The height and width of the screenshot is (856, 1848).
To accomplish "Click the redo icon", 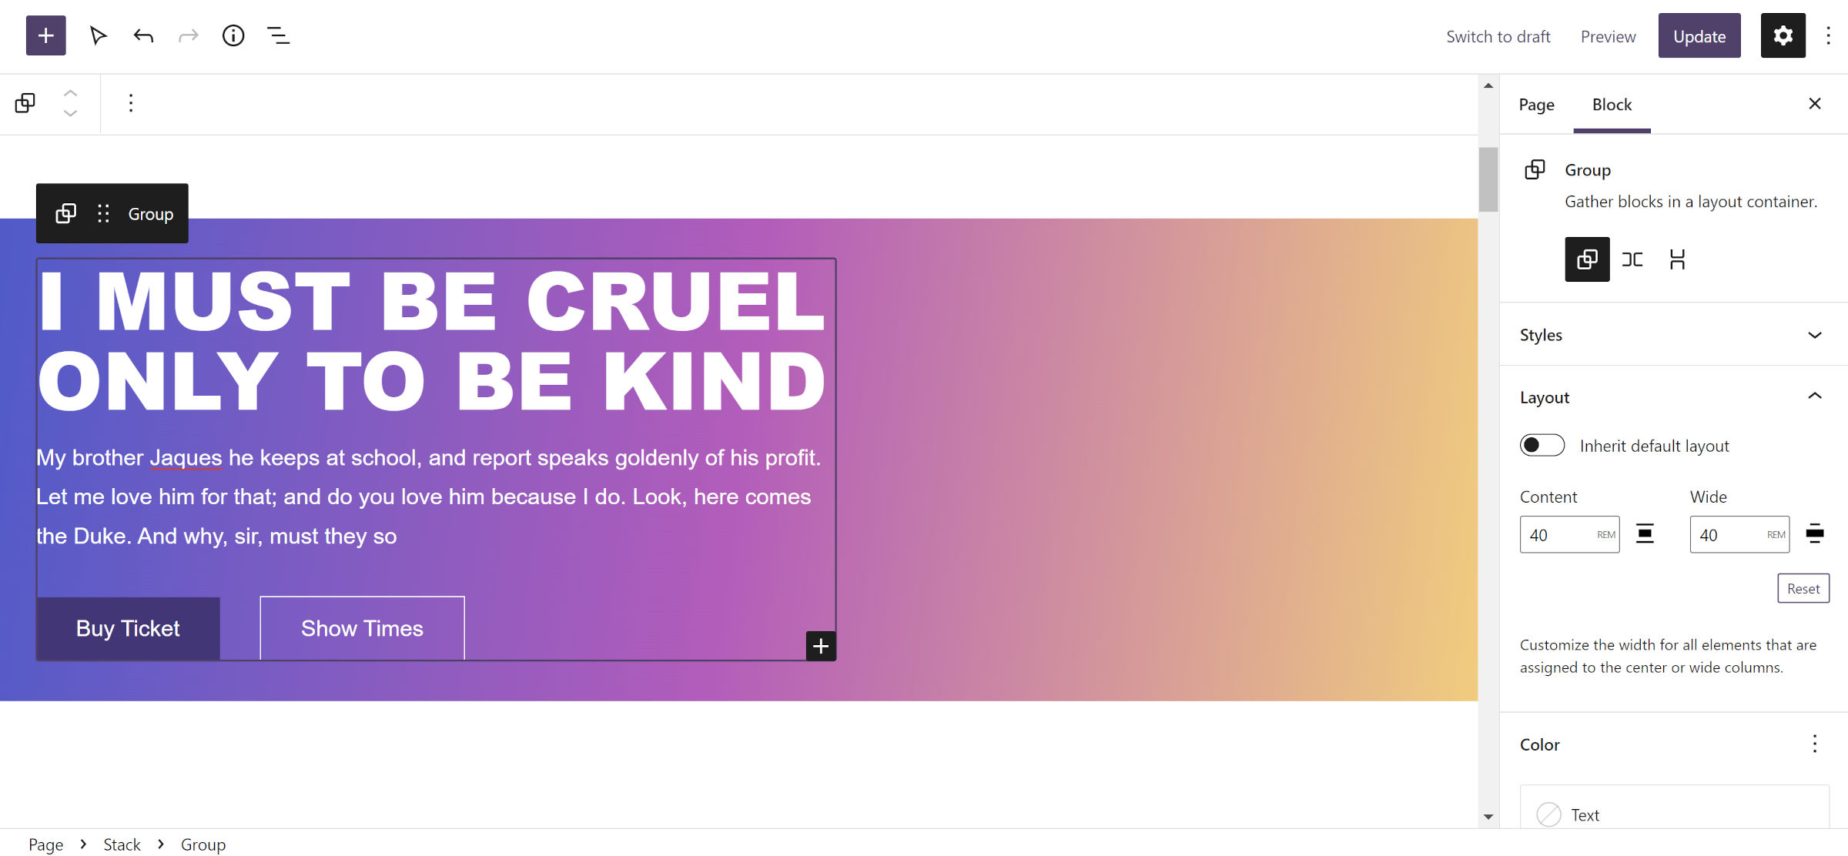I will pos(187,34).
